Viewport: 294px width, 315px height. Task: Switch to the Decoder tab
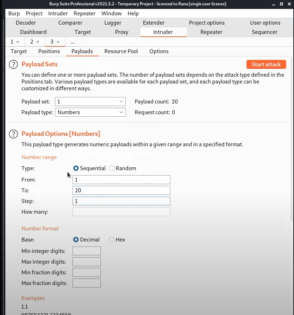coord(26,23)
